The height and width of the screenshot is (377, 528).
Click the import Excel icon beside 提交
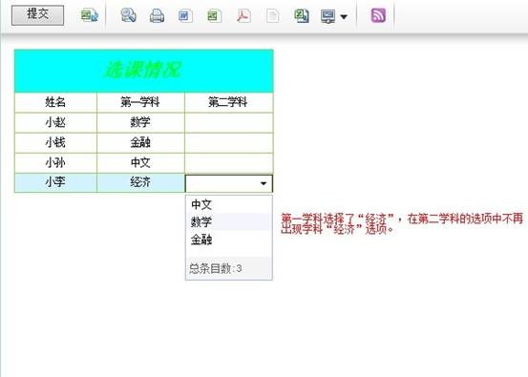coord(90,15)
